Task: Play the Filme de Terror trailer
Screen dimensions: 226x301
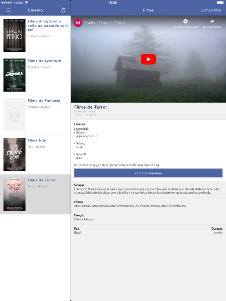Action: (148, 59)
